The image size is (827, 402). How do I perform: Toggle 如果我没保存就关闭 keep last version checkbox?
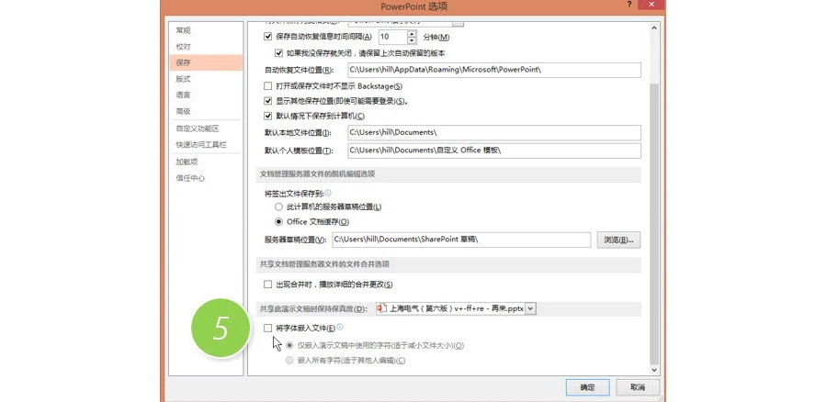coord(279,53)
